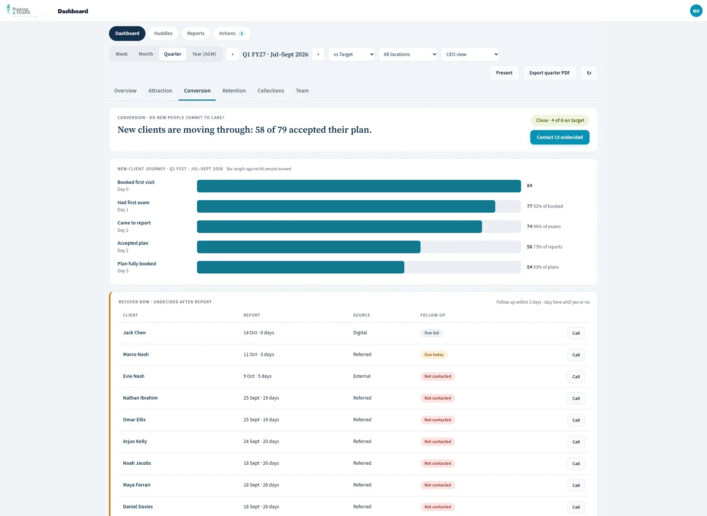Click Contact 13 undecided button

click(559, 138)
